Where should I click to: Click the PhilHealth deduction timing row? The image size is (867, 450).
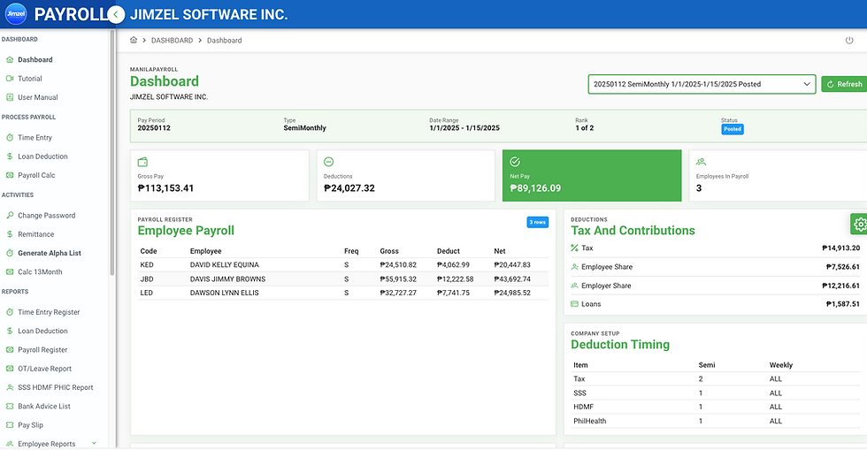[715, 421]
